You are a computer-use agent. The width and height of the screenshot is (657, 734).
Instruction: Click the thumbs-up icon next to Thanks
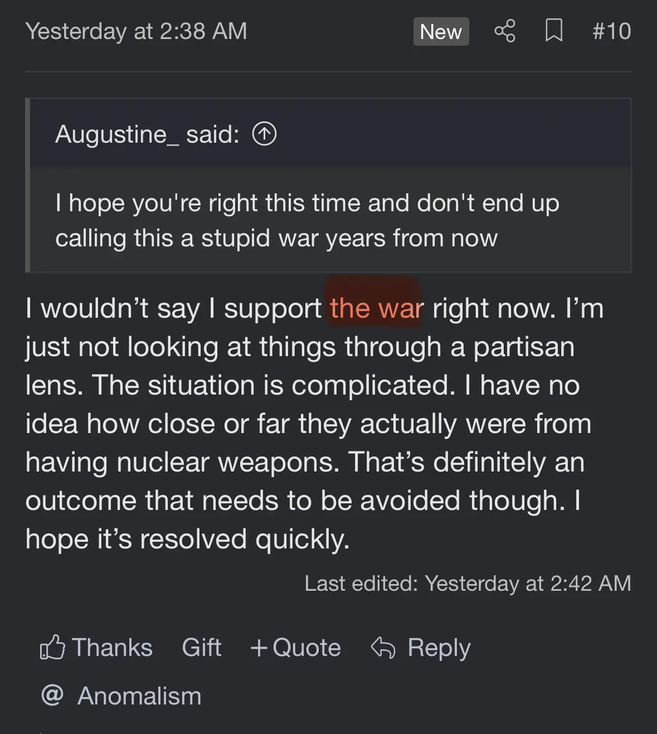52,648
